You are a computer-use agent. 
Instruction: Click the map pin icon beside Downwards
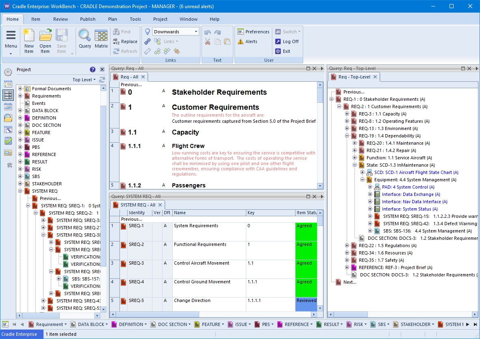tap(148, 32)
